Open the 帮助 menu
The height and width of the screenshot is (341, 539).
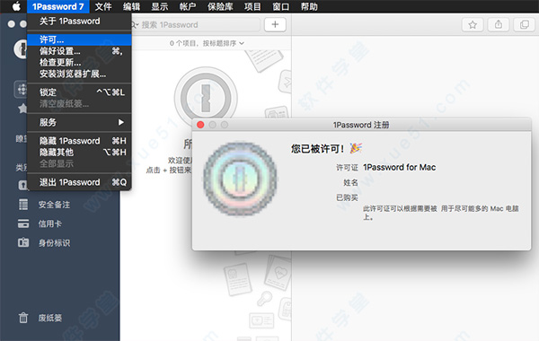click(309, 6)
